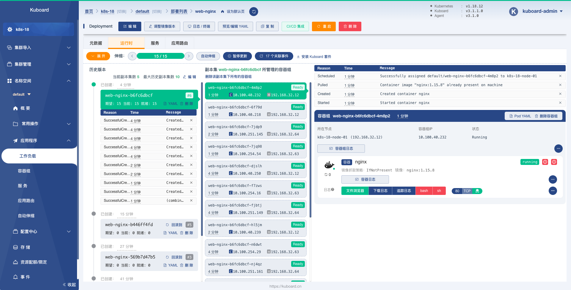Click the 15 / 15 replica scale bar
Screen dimensions: 571x290
161,56
